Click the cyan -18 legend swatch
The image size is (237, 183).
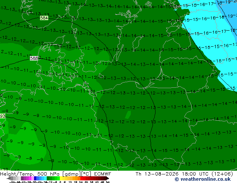[46, 178]
